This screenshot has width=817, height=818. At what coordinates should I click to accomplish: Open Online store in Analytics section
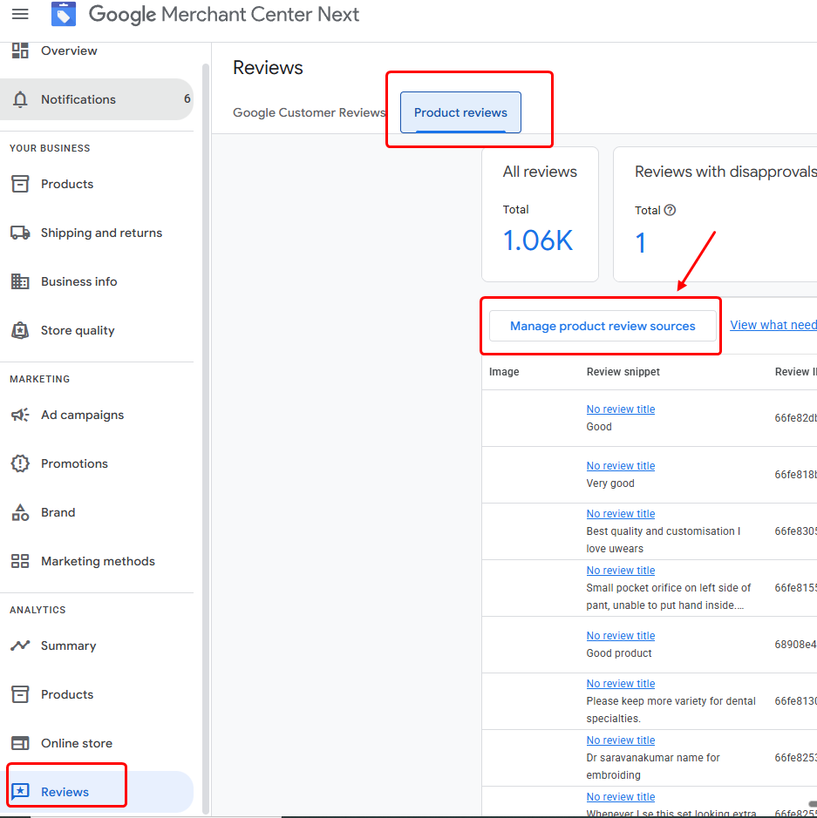click(x=77, y=743)
